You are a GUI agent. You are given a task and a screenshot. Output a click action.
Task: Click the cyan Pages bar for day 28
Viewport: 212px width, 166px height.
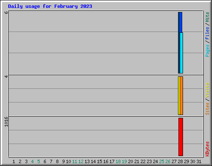pyautogui.click(x=181, y=53)
